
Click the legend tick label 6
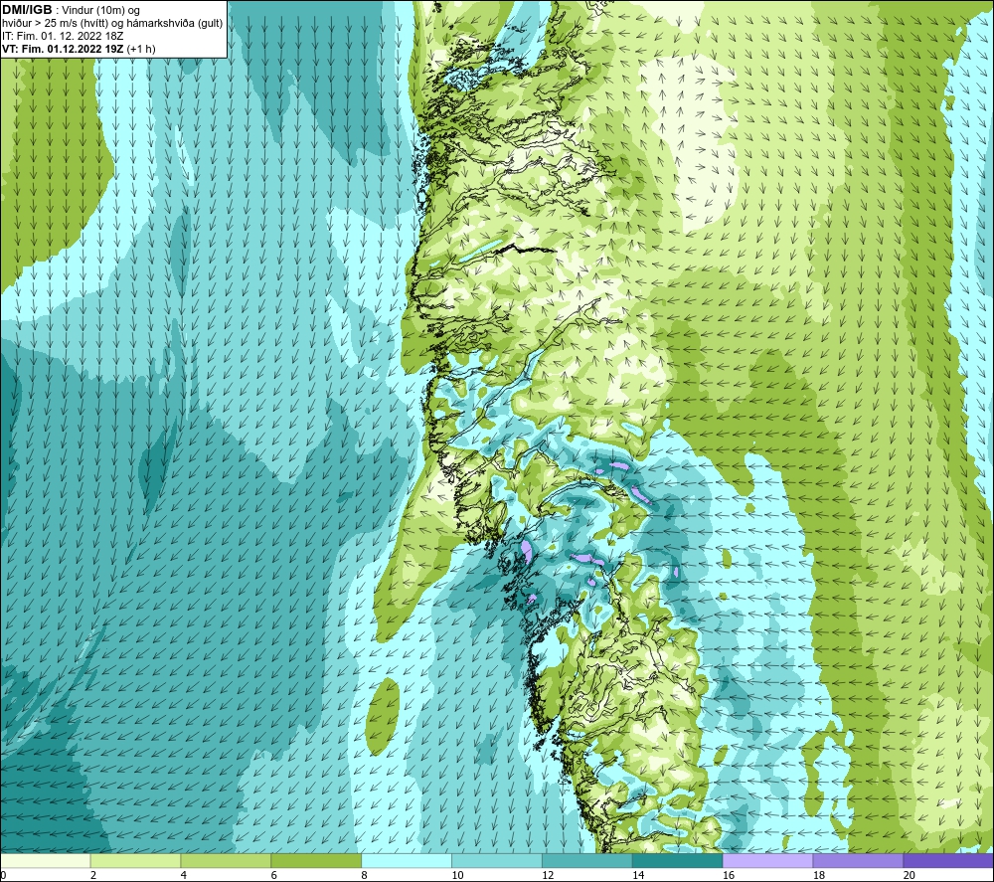coord(274,875)
